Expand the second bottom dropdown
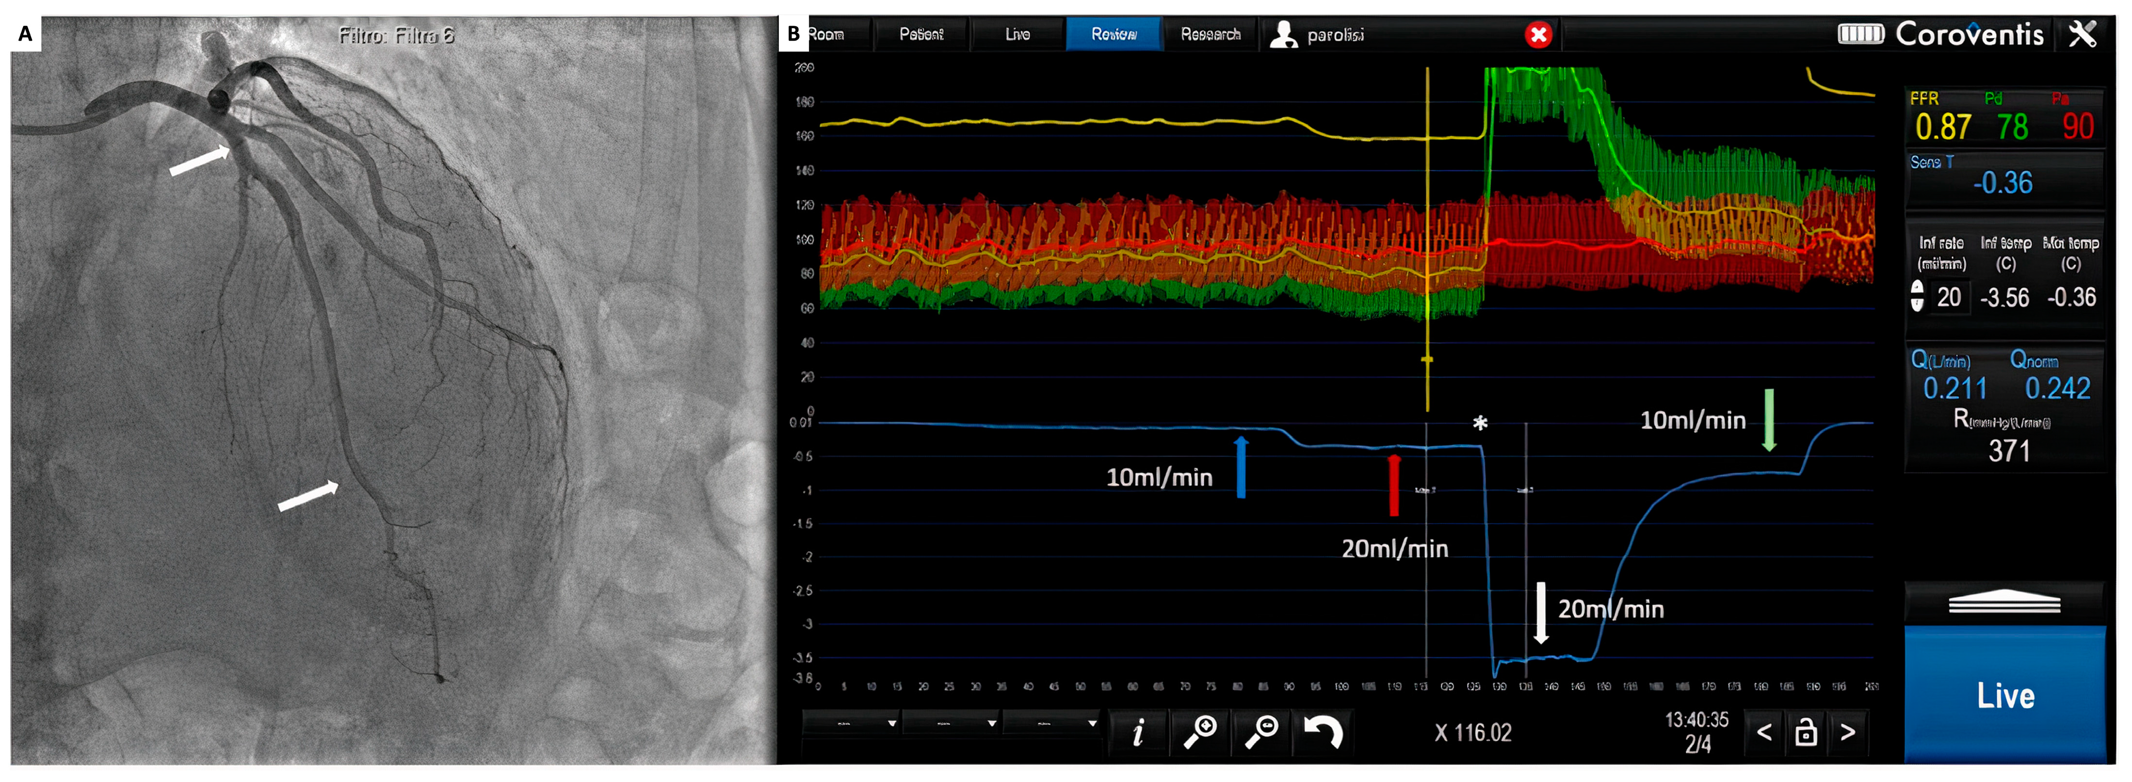2132x782 pixels. (952, 723)
